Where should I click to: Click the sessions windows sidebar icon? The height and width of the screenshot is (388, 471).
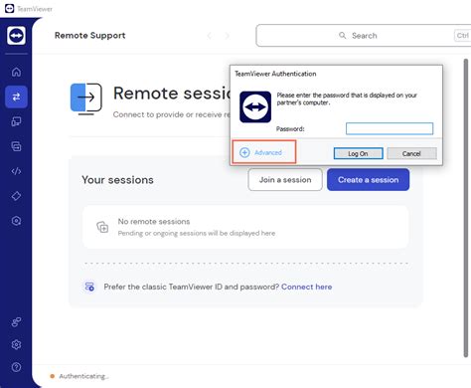click(x=16, y=146)
